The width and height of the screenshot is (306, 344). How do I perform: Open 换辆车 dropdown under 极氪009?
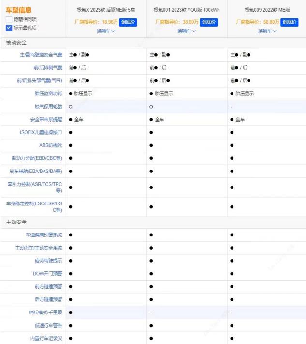267,31
